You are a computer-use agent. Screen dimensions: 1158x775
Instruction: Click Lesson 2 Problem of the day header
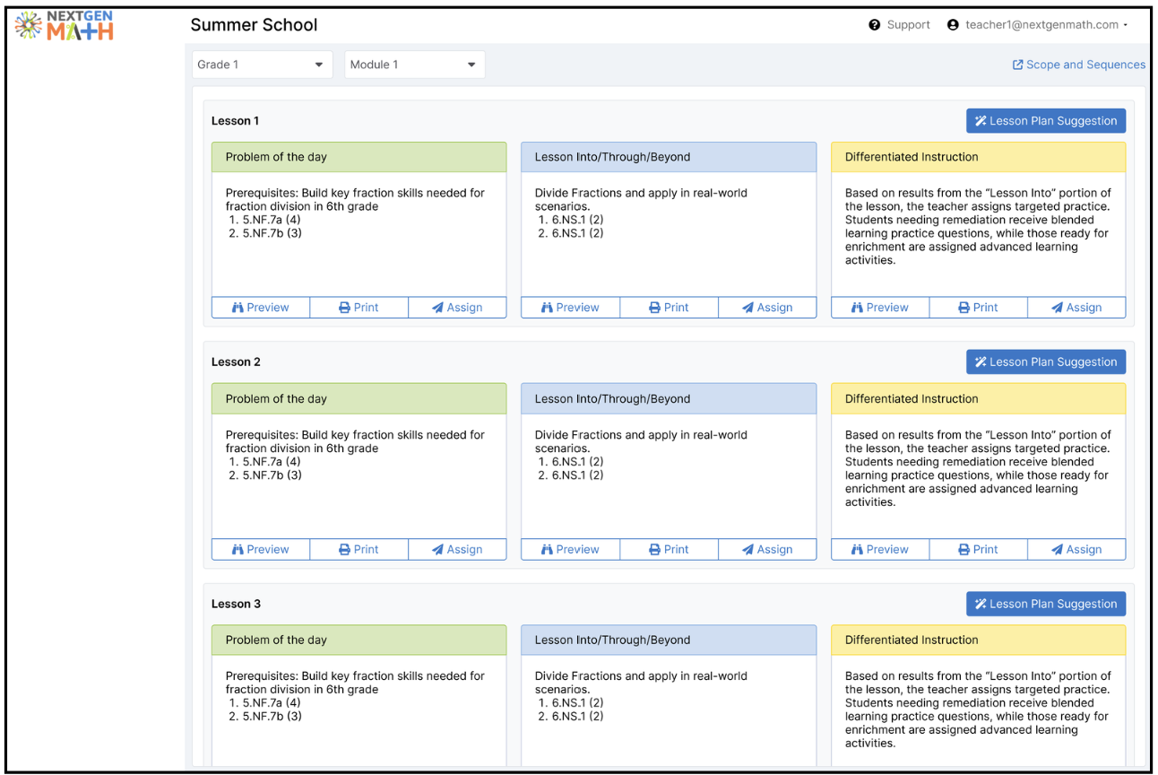click(x=359, y=399)
